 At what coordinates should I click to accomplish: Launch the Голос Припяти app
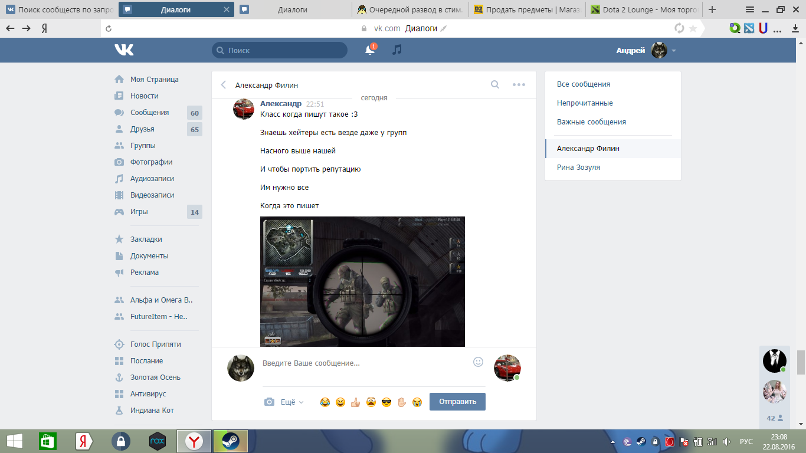click(156, 344)
